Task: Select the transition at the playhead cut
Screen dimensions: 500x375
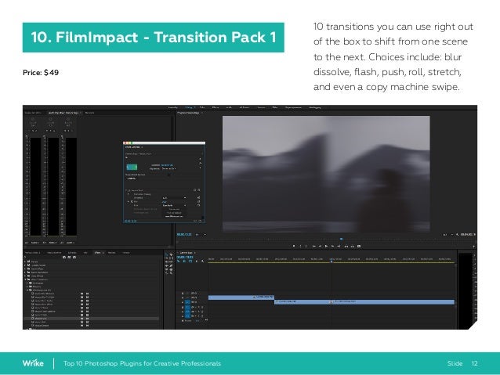Action: pos(332,301)
